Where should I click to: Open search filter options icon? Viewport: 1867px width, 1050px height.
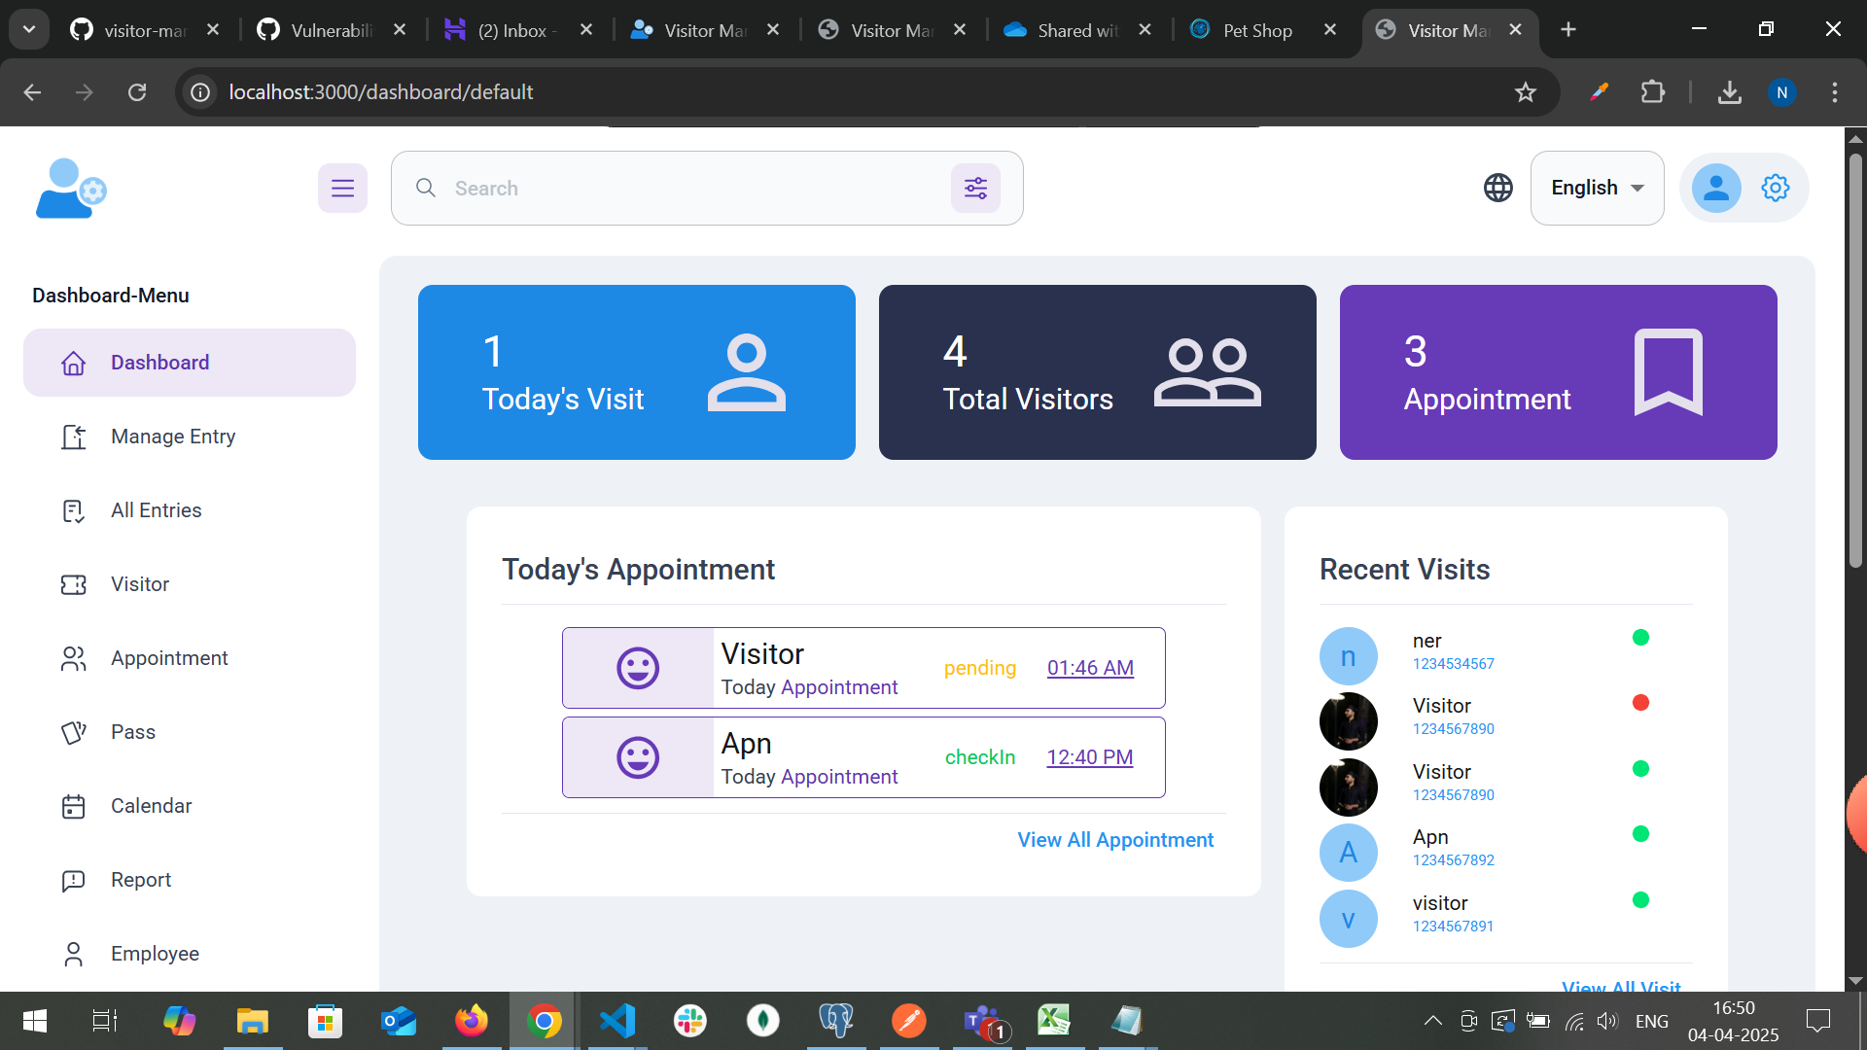click(975, 188)
